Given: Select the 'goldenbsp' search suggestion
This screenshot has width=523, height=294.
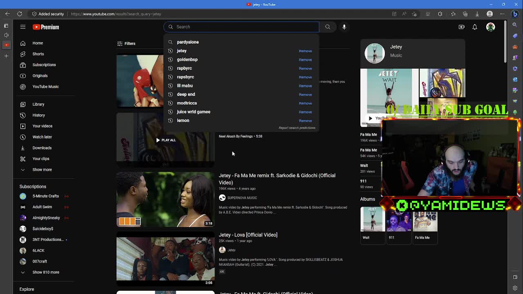Looking at the screenshot, I should (x=187, y=60).
